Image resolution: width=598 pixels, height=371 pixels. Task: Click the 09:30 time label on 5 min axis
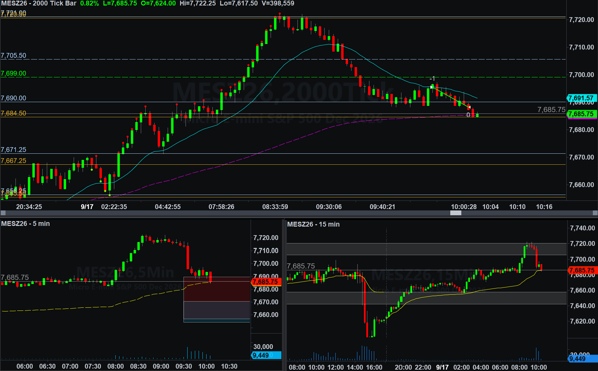click(x=183, y=366)
